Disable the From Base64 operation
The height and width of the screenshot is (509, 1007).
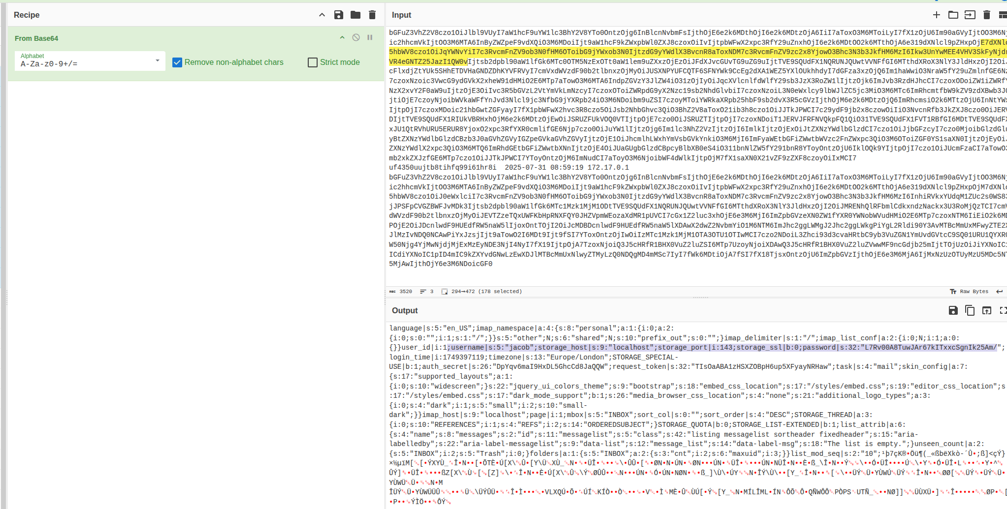tap(356, 38)
